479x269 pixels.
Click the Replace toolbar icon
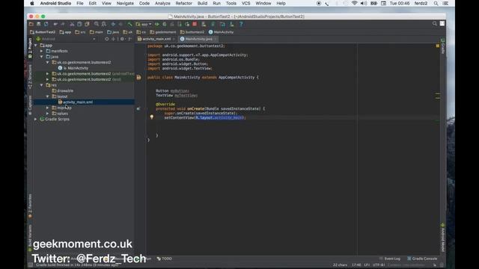pyautogui.click(x=104, y=24)
